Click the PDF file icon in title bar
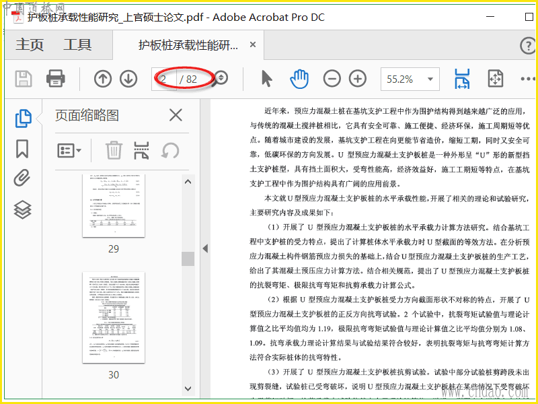The width and height of the screenshot is (538, 404). pos(17,16)
